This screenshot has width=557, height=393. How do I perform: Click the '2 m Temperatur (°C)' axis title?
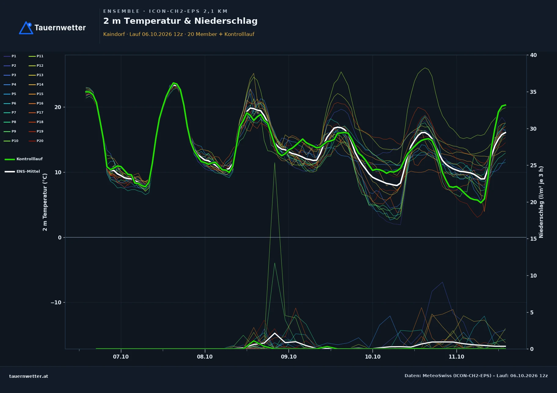(x=45, y=202)
